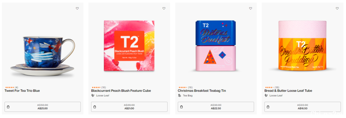
Task: Open Bread & Butter Loose Leaf Tube link
Action: 288,91
